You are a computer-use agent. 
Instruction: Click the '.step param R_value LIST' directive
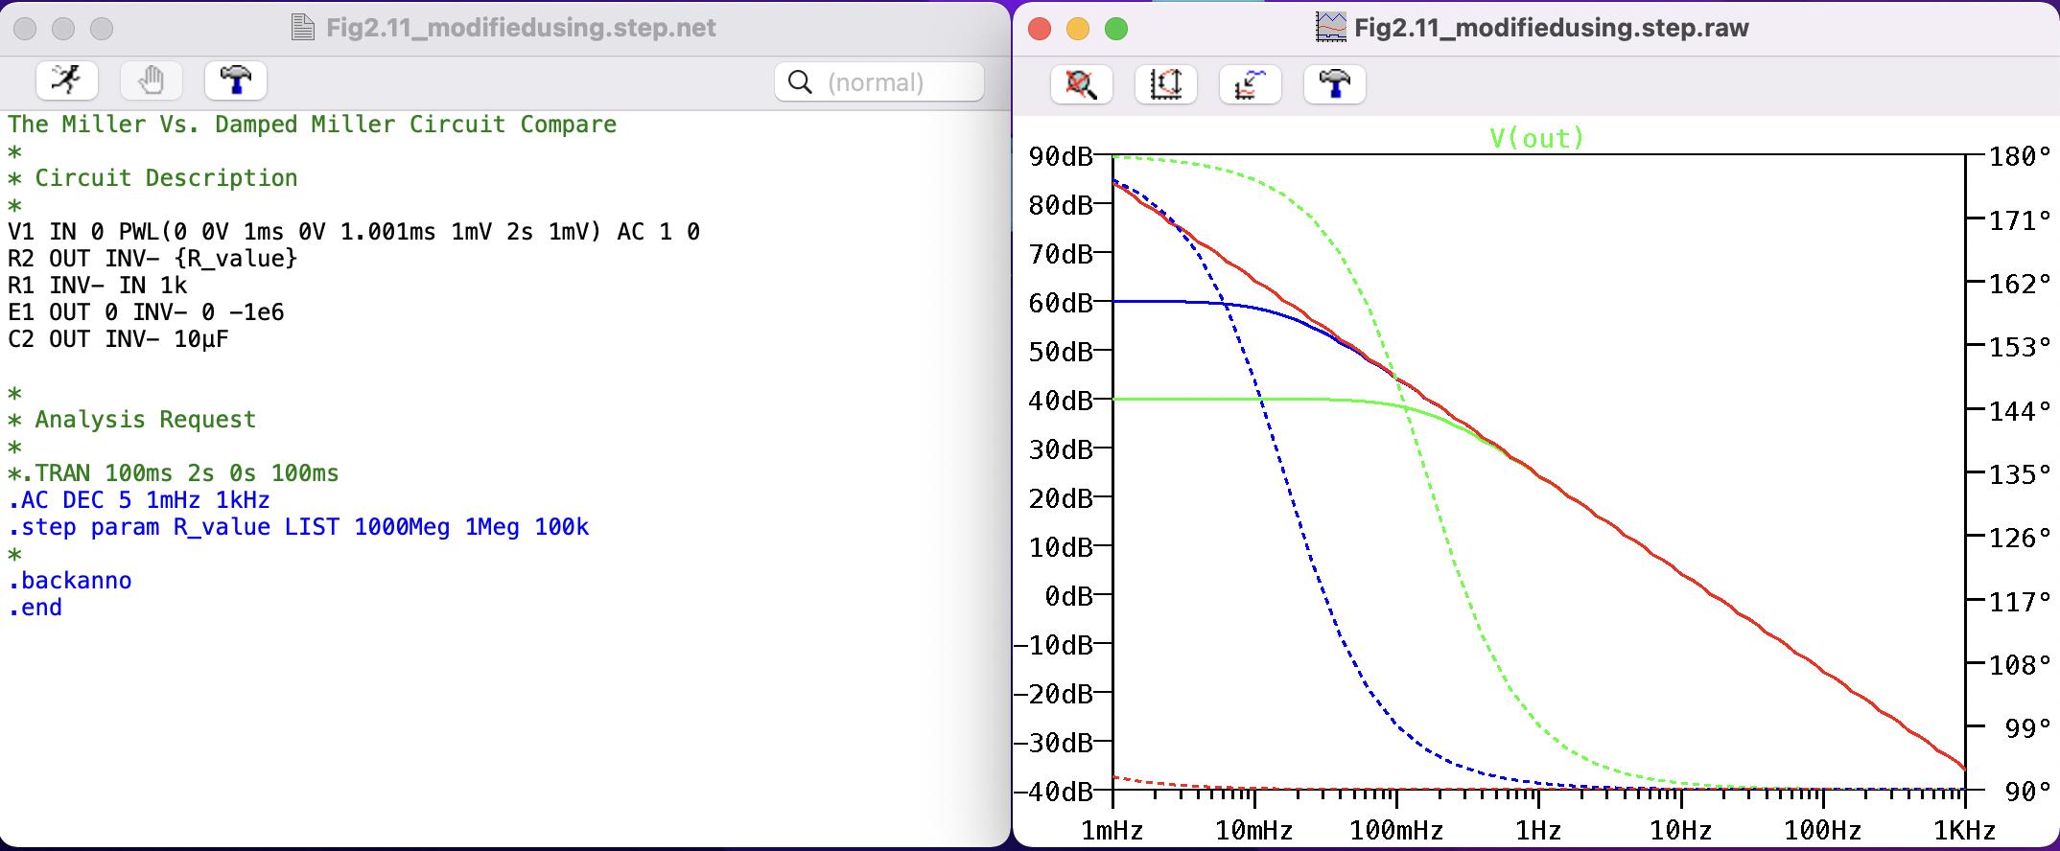(x=298, y=527)
